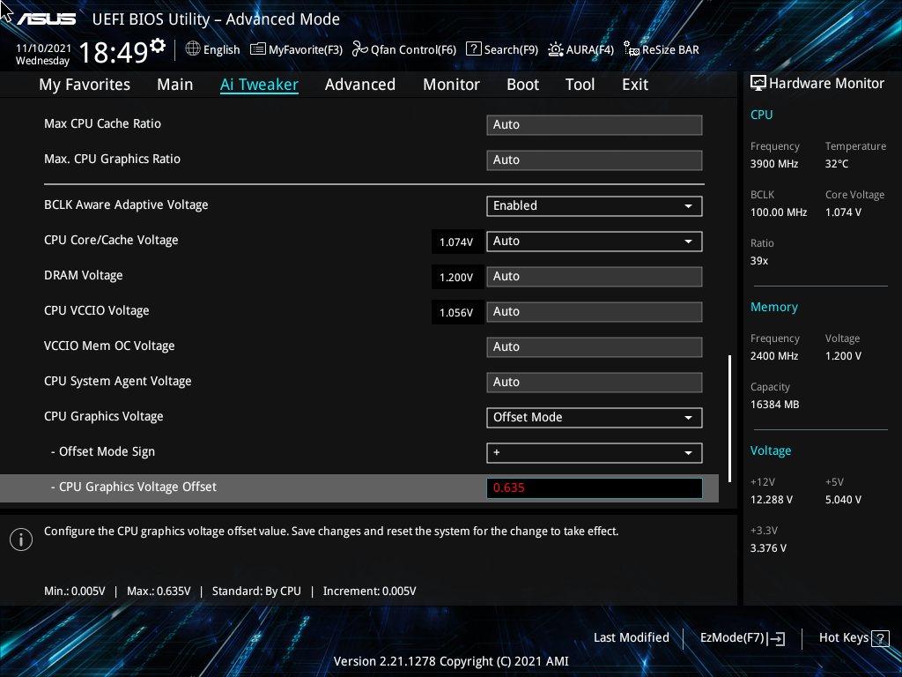The height and width of the screenshot is (677, 902).
Task: Click CPU System Agent Voltage field
Action: (595, 383)
